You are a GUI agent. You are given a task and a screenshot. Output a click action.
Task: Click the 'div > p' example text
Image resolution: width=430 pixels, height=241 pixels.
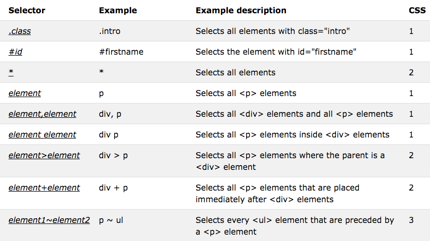coord(113,156)
